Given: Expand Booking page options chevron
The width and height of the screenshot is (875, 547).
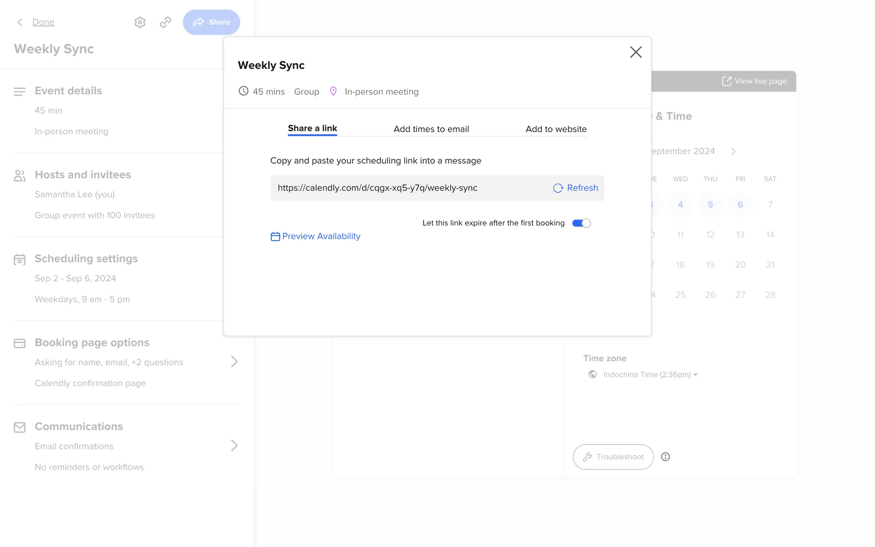Looking at the screenshot, I should [234, 361].
